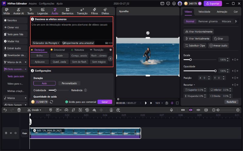The image size is (243, 151).
Task: Open the Efeitos panel
Action: [105, 11]
